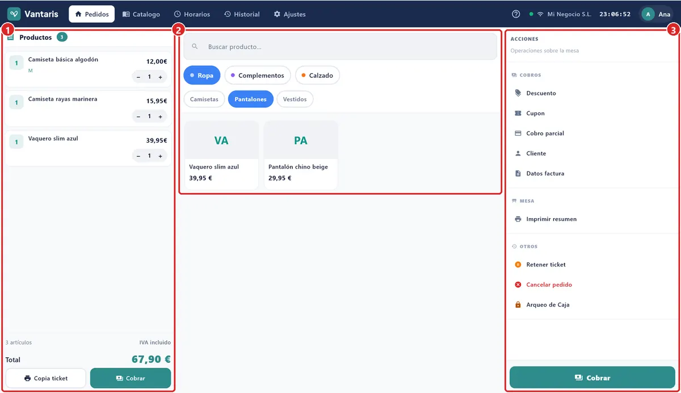Filter by Camisetas subcategory
Viewport: 681px width, 393px height.
pyautogui.click(x=204, y=99)
